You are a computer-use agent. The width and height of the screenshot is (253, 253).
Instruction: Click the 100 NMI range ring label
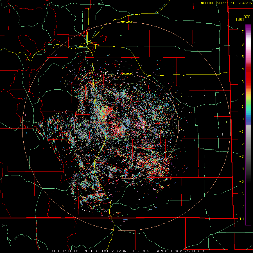pyautogui.click(x=126, y=22)
